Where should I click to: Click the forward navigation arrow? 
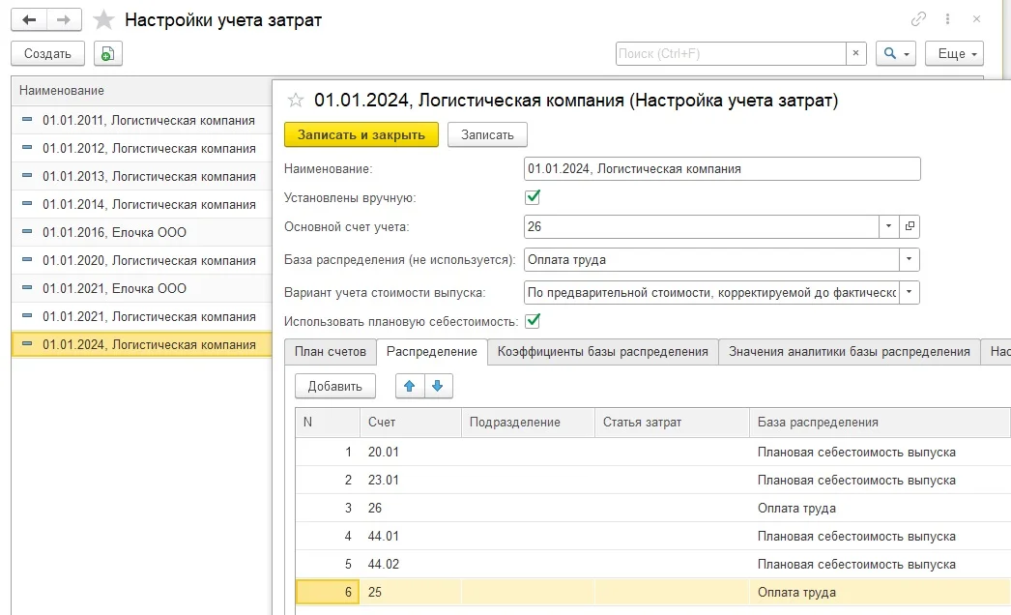(x=64, y=19)
